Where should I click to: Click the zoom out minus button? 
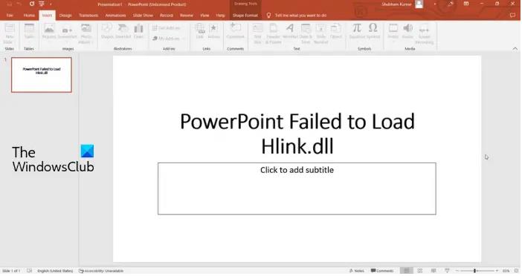tap(457, 271)
